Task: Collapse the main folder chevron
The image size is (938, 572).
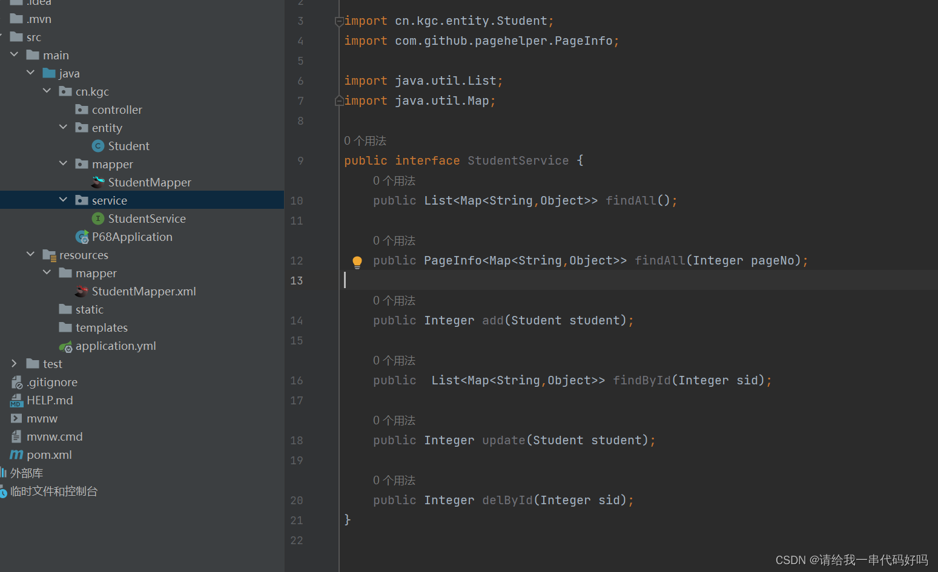Action: [15, 54]
